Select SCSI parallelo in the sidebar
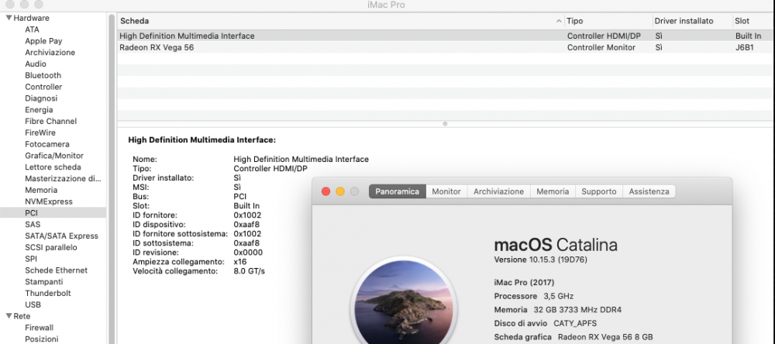775x344 pixels. [51, 247]
